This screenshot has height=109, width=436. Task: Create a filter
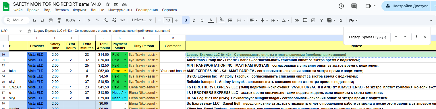click(x=322, y=20)
